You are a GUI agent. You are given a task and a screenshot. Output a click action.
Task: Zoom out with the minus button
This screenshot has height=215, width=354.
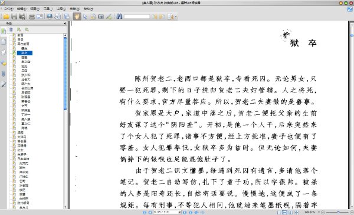tap(323, 212)
